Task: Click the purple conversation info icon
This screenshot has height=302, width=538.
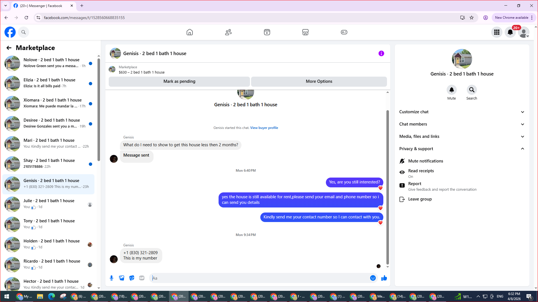Action: point(381,53)
